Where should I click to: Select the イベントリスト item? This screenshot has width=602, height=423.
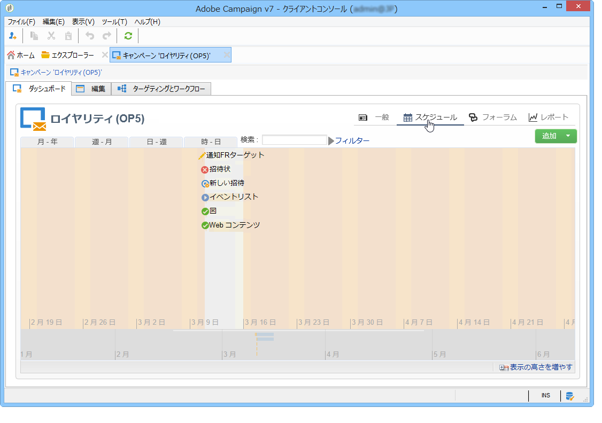(x=234, y=197)
